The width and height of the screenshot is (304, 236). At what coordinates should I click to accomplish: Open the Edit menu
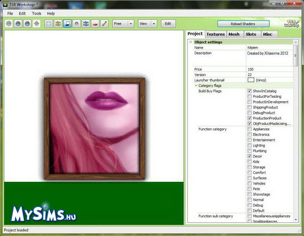[22, 13]
